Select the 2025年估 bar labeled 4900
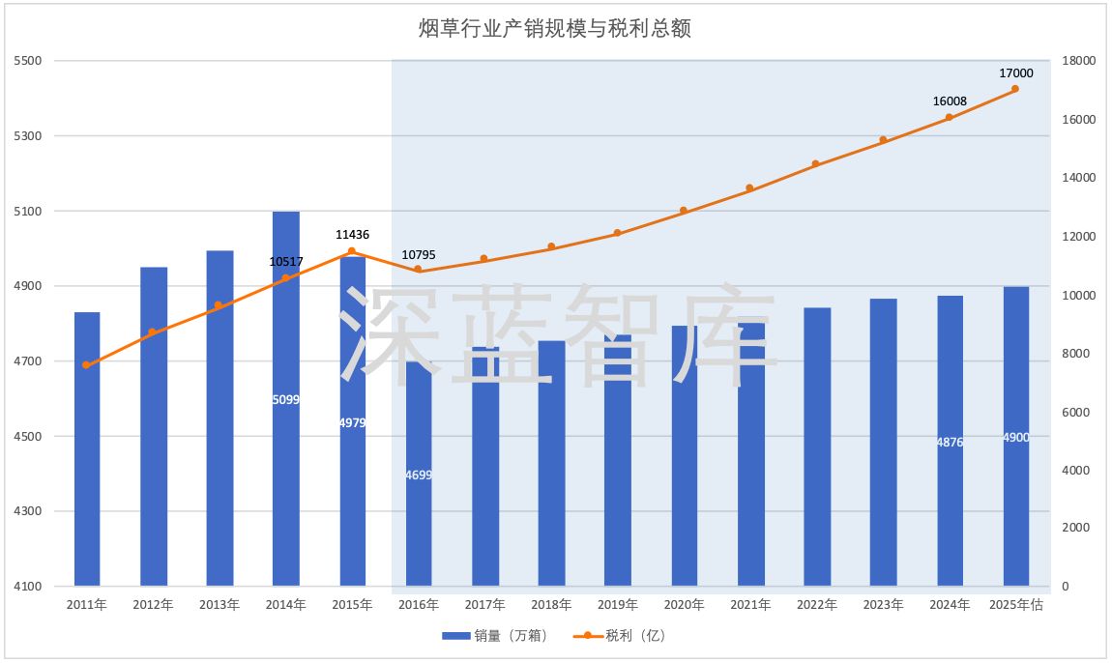Image resolution: width=1112 pixels, height=663 pixels. coord(1015,437)
